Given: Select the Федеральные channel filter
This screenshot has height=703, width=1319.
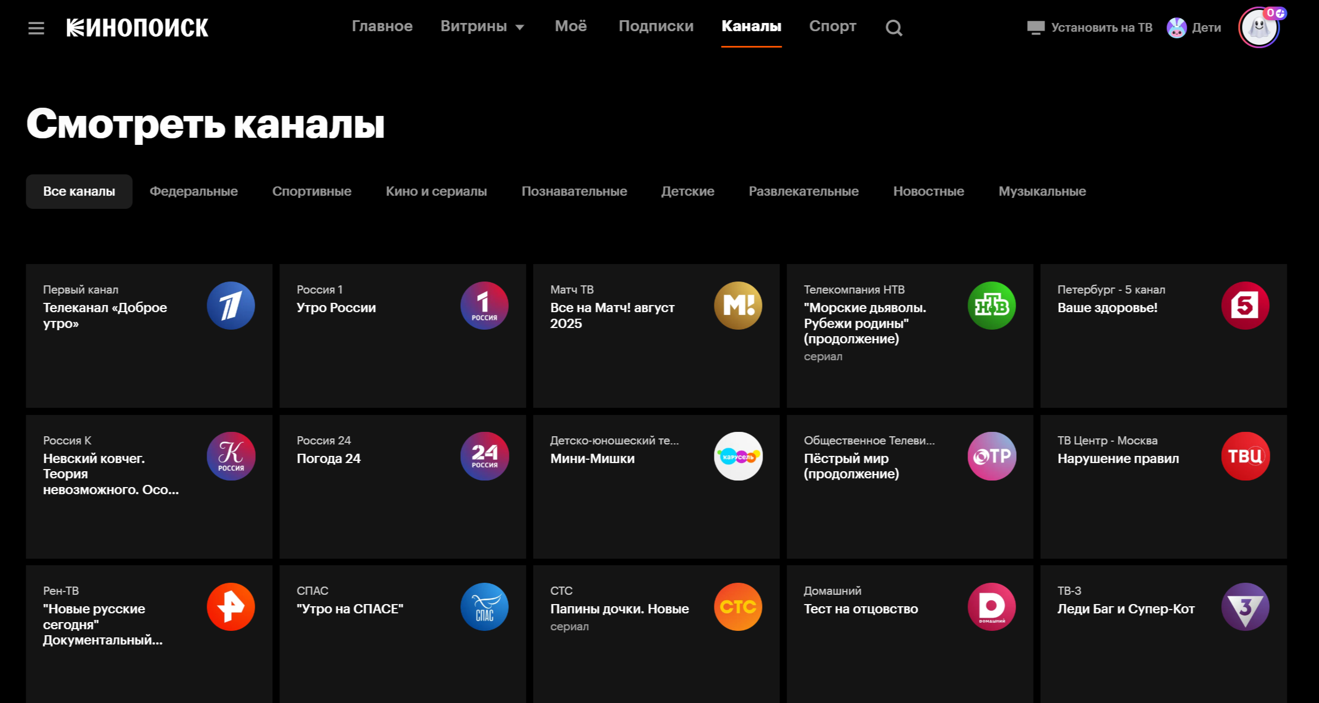Looking at the screenshot, I should [194, 191].
